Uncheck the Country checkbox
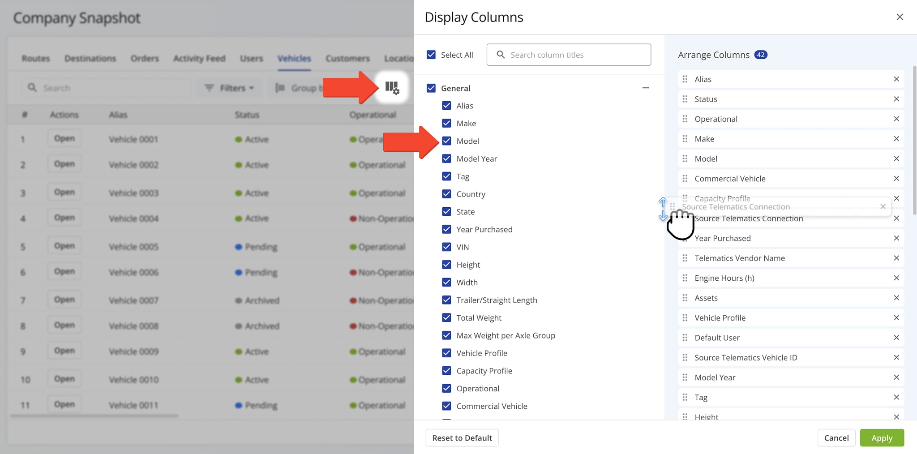 pos(446,194)
